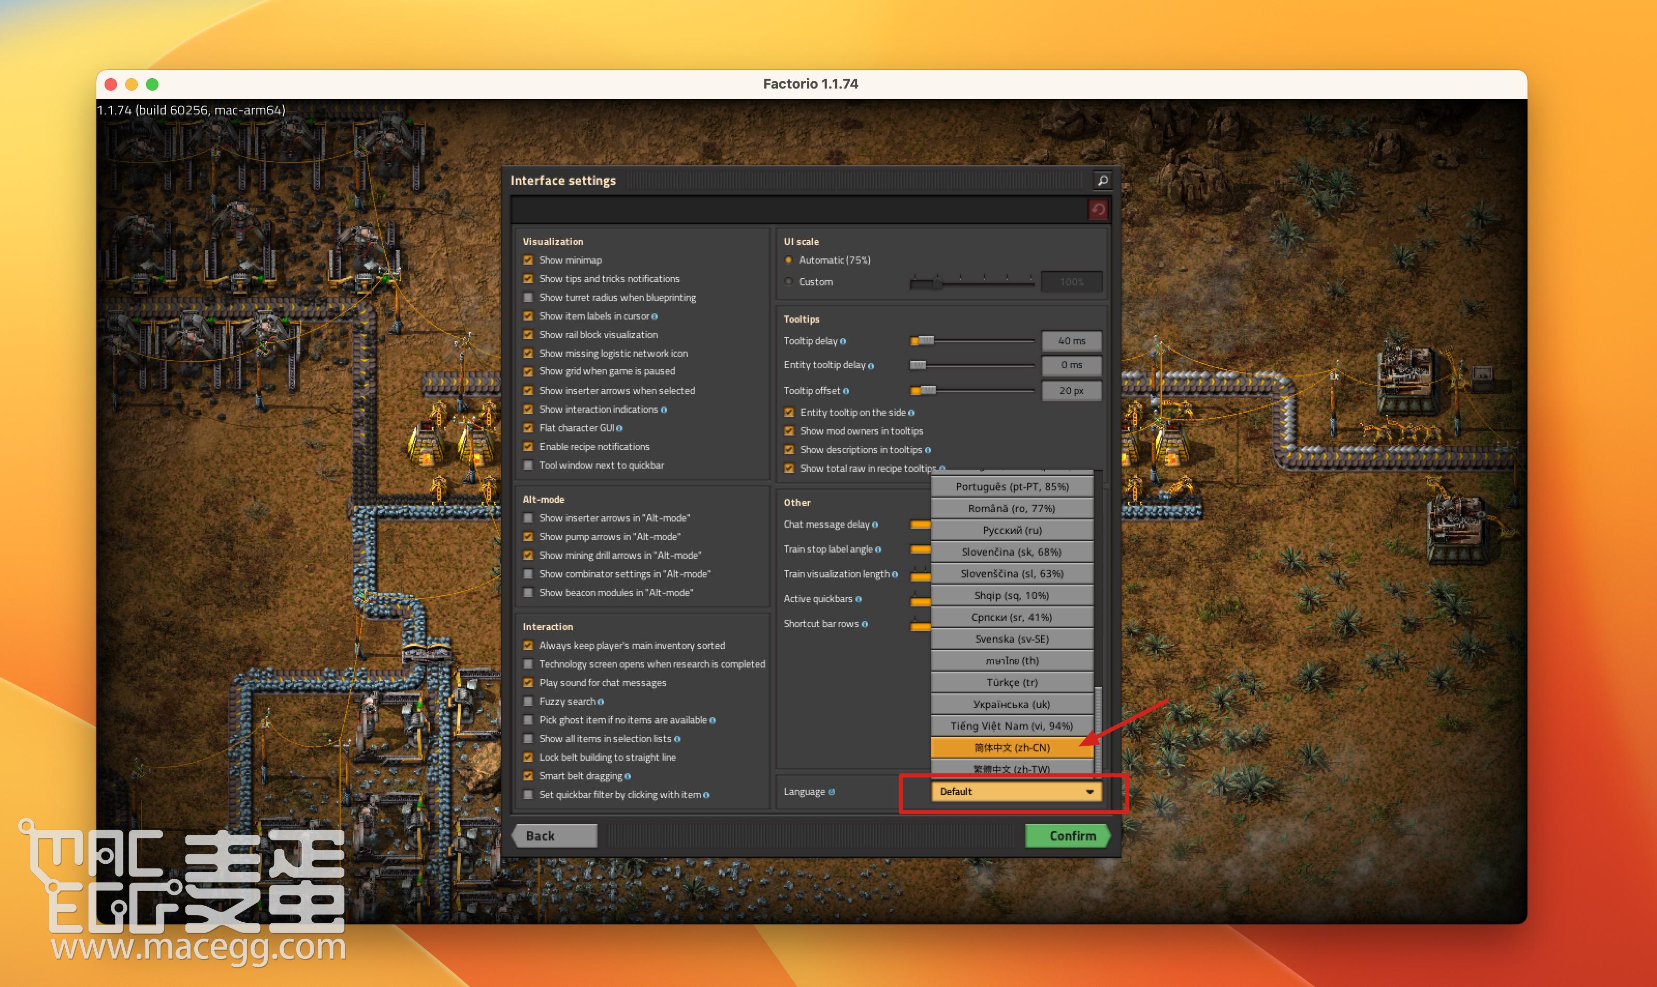Click info icon beside Language label
The height and width of the screenshot is (987, 1657).
pyautogui.click(x=831, y=791)
